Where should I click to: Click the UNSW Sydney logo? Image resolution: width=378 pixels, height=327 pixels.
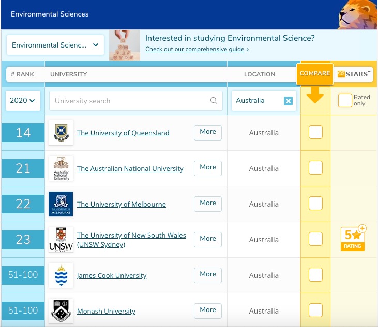(61, 240)
